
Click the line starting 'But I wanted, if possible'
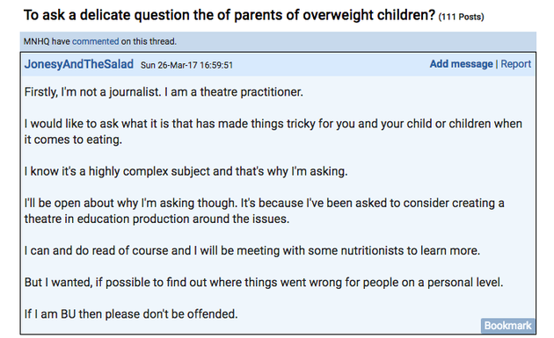point(264,283)
